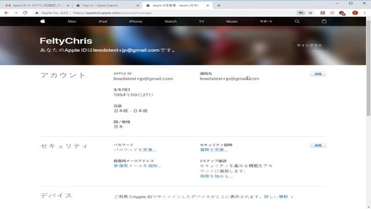Open the Chrome profile avatar icon
The width and height of the screenshot is (371, 209).
pos(355,13)
